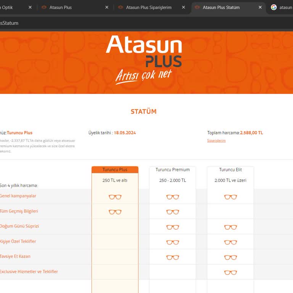This screenshot has width=293, height=293.
Task: Switch to the Atasun Plus Siparişlerim tab
Action: (x=152, y=8)
